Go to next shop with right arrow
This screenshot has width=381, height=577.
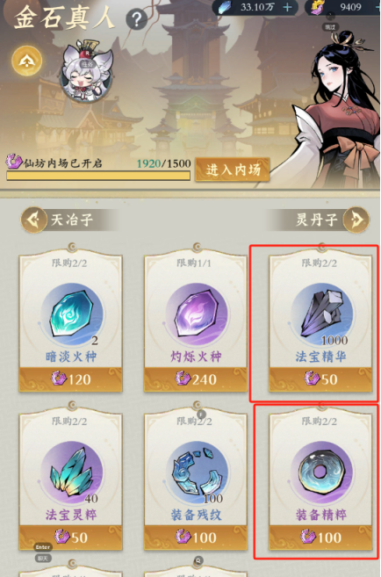(x=356, y=220)
